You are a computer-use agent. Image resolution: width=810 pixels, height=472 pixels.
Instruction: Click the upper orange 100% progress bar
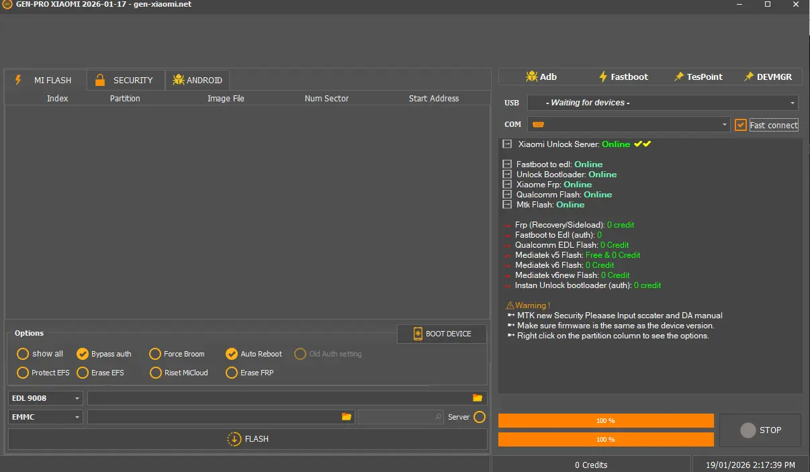tap(606, 421)
